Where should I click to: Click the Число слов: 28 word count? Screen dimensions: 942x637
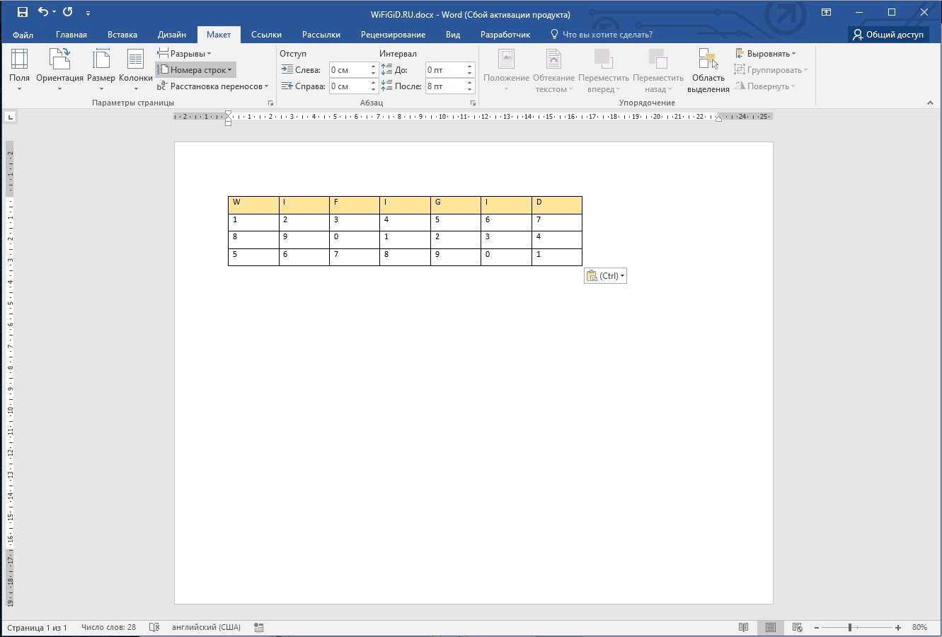point(108,628)
